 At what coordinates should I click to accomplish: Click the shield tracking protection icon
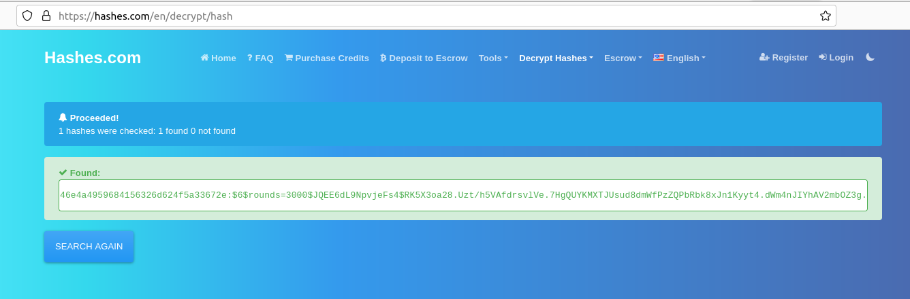point(28,16)
